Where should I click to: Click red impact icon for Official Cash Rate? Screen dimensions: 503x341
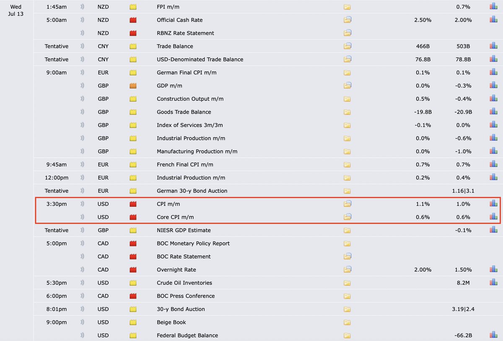(x=133, y=20)
